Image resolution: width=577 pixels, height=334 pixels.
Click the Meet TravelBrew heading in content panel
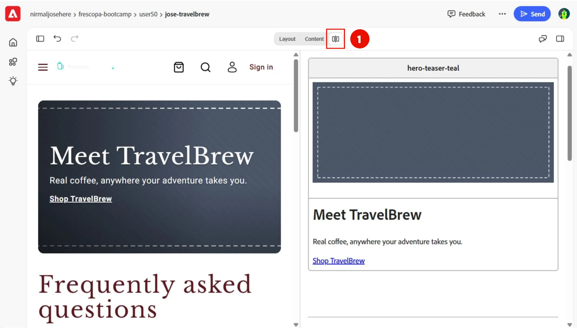[x=367, y=215]
